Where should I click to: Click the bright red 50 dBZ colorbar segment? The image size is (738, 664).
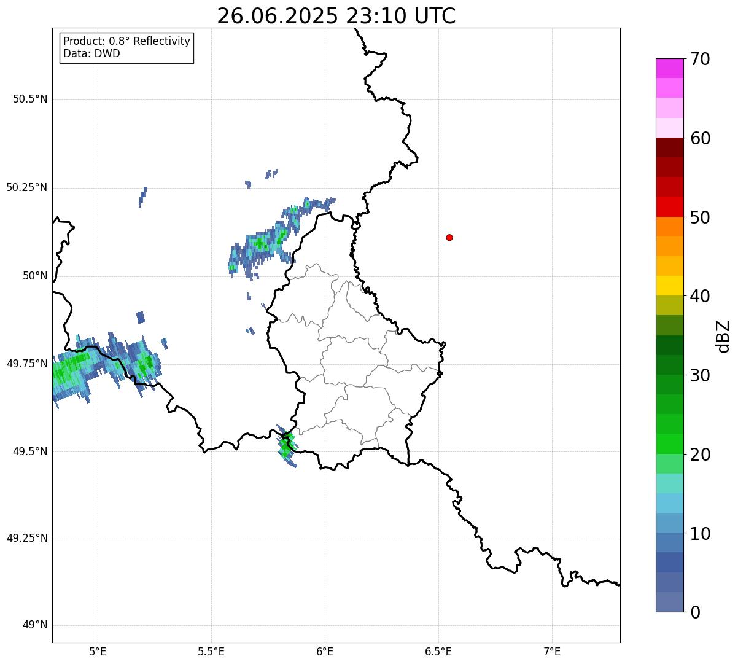pos(670,206)
